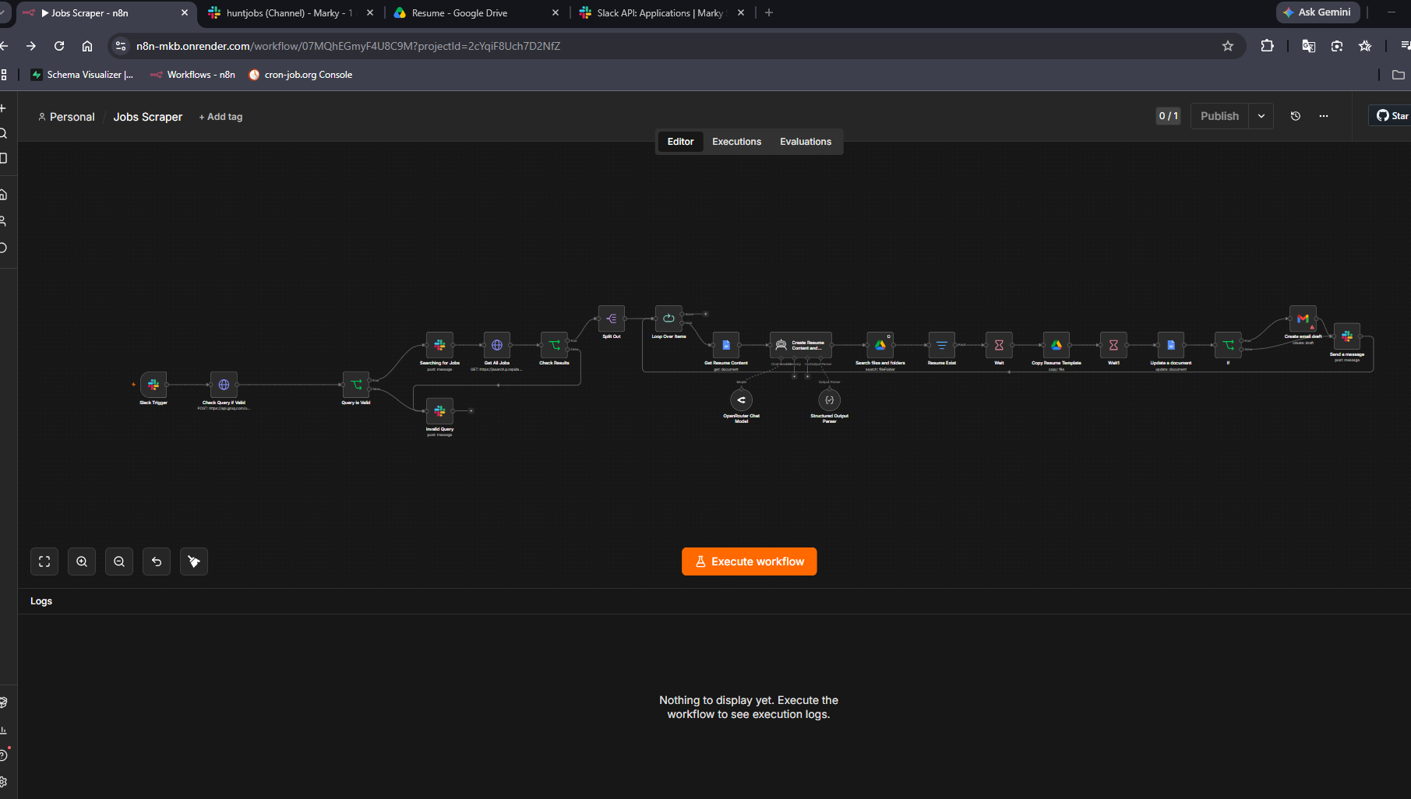Reload the page
1411x799 pixels.
[59, 46]
